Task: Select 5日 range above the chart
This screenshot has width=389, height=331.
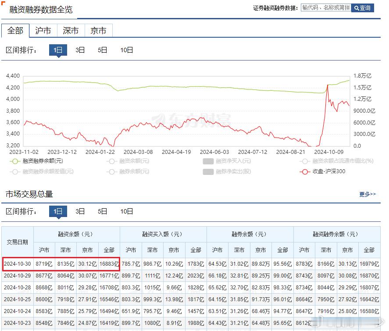Action: 102,50
